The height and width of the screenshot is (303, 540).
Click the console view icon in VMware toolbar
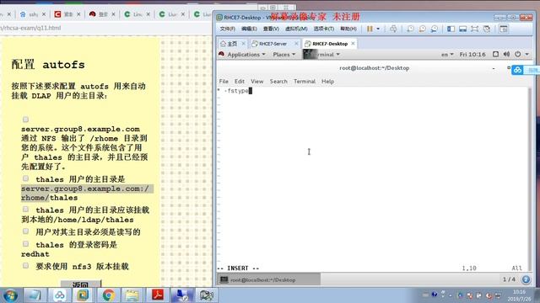(504, 29)
